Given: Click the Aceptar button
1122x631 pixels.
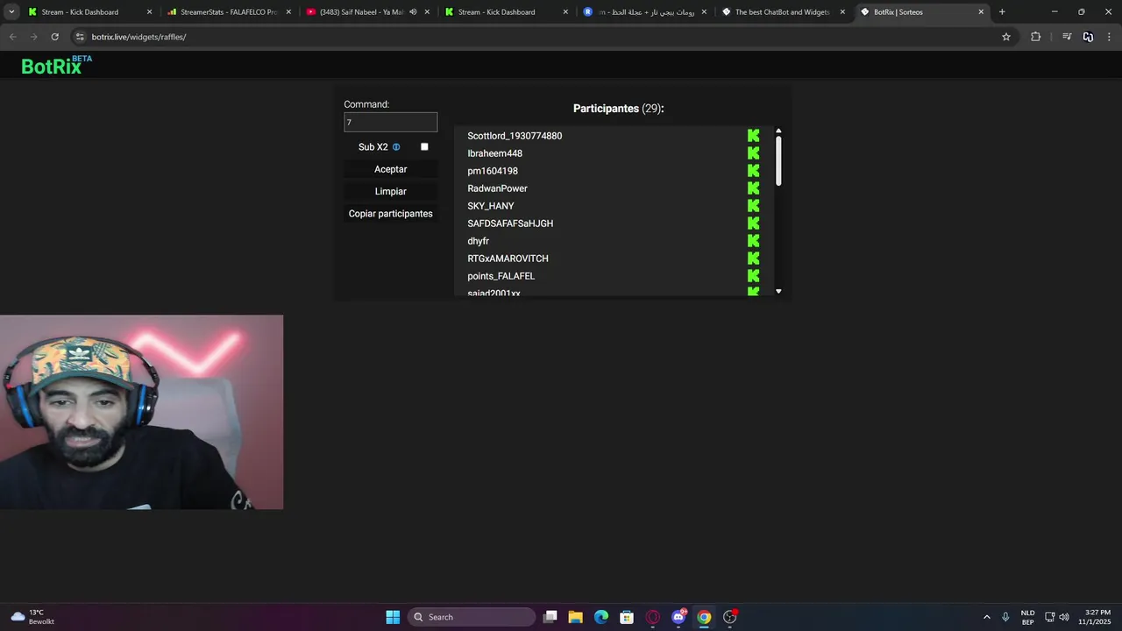Looking at the screenshot, I should [391, 169].
